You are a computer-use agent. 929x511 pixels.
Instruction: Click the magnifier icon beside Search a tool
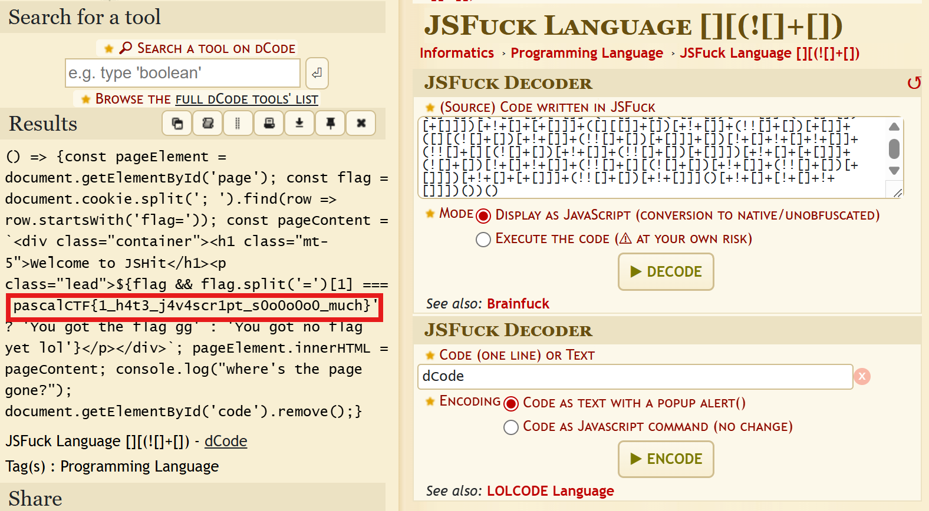click(x=126, y=48)
